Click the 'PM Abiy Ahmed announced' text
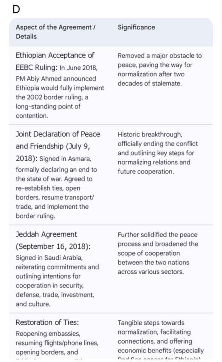This screenshot has height=362, width=222. [x=56, y=78]
